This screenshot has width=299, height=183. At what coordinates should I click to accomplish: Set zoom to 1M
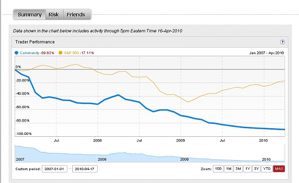[229, 169]
